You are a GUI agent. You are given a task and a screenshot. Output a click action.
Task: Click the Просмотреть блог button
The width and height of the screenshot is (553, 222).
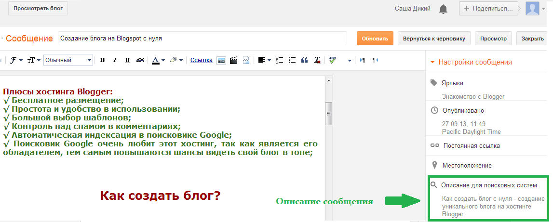coord(38,9)
